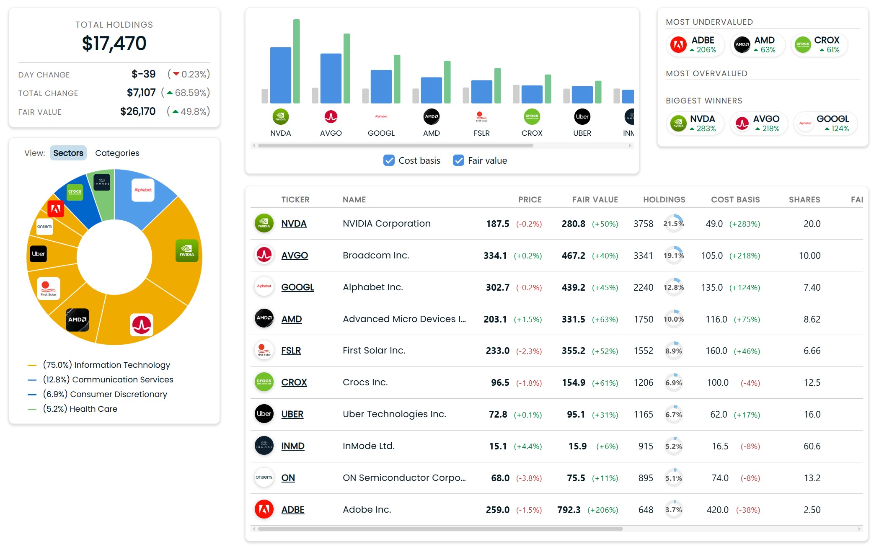
Task: Uncheck the Fair value checkbox
Action: point(458,160)
